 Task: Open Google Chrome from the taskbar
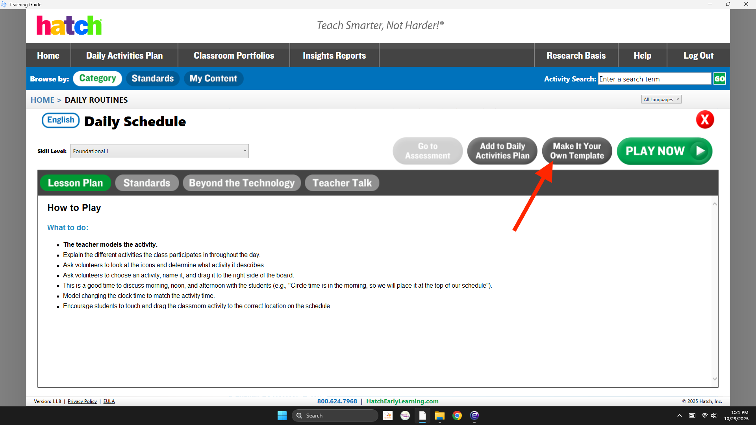[x=457, y=416]
